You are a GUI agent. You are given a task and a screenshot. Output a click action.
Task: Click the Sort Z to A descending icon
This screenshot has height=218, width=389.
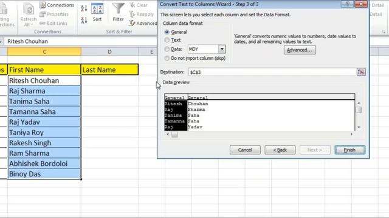click(x=84, y=20)
